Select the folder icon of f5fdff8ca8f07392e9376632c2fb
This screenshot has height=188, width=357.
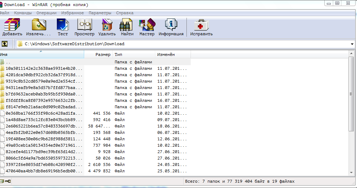pyautogui.click(x=2, y=100)
